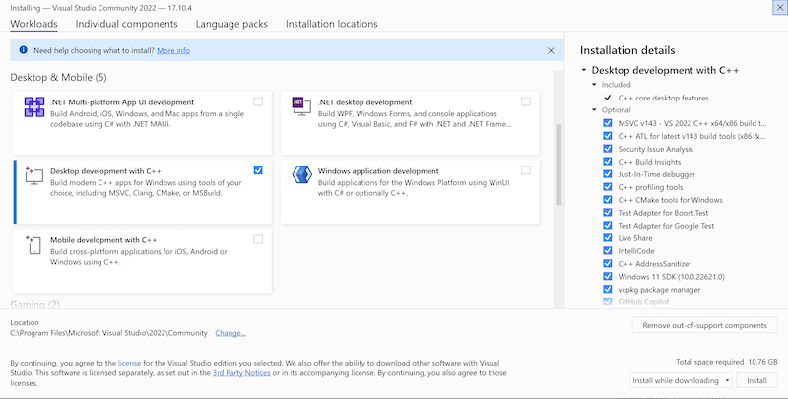Click the Install button
Image resolution: width=788 pixels, height=399 pixels.
tap(756, 380)
